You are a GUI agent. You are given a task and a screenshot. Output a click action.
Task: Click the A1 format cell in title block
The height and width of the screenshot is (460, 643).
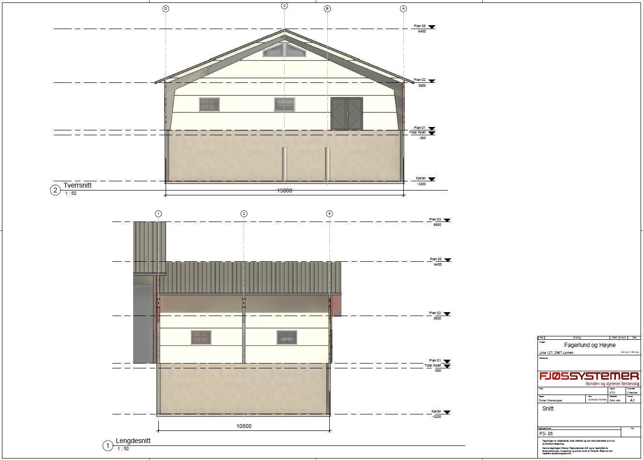[632, 401]
